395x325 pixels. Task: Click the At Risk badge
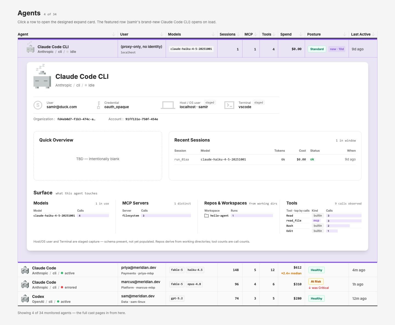click(316, 281)
